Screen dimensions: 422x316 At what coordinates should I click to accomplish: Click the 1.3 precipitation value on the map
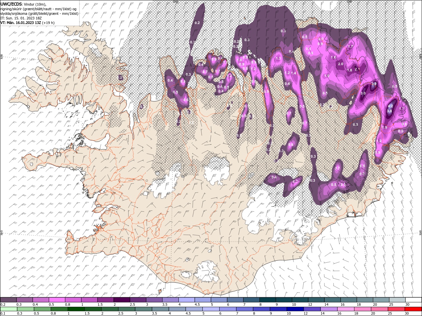[x=278, y=59]
